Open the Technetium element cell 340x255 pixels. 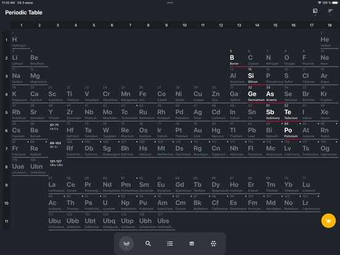pyautogui.click(x=130, y=112)
